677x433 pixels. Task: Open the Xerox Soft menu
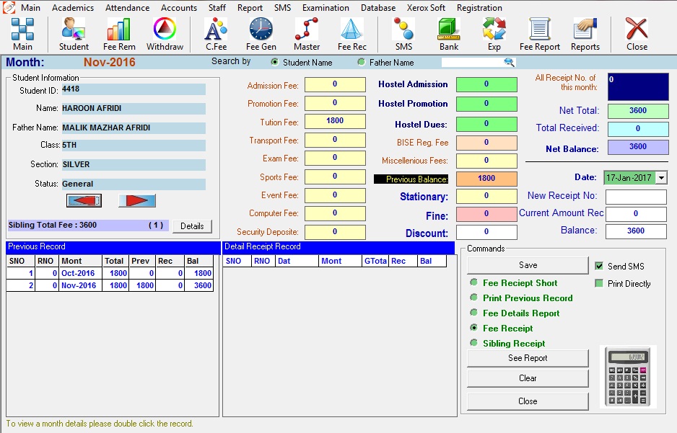tap(426, 8)
